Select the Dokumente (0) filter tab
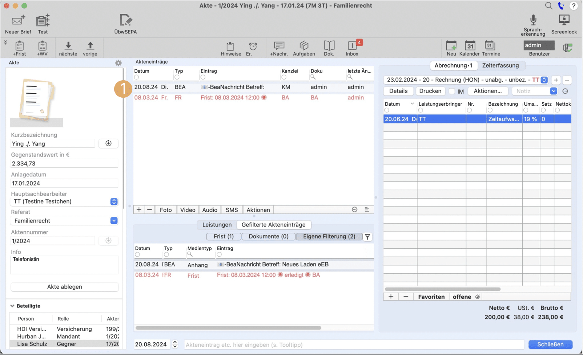Image resolution: width=583 pixels, height=355 pixels. tap(269, 236)
